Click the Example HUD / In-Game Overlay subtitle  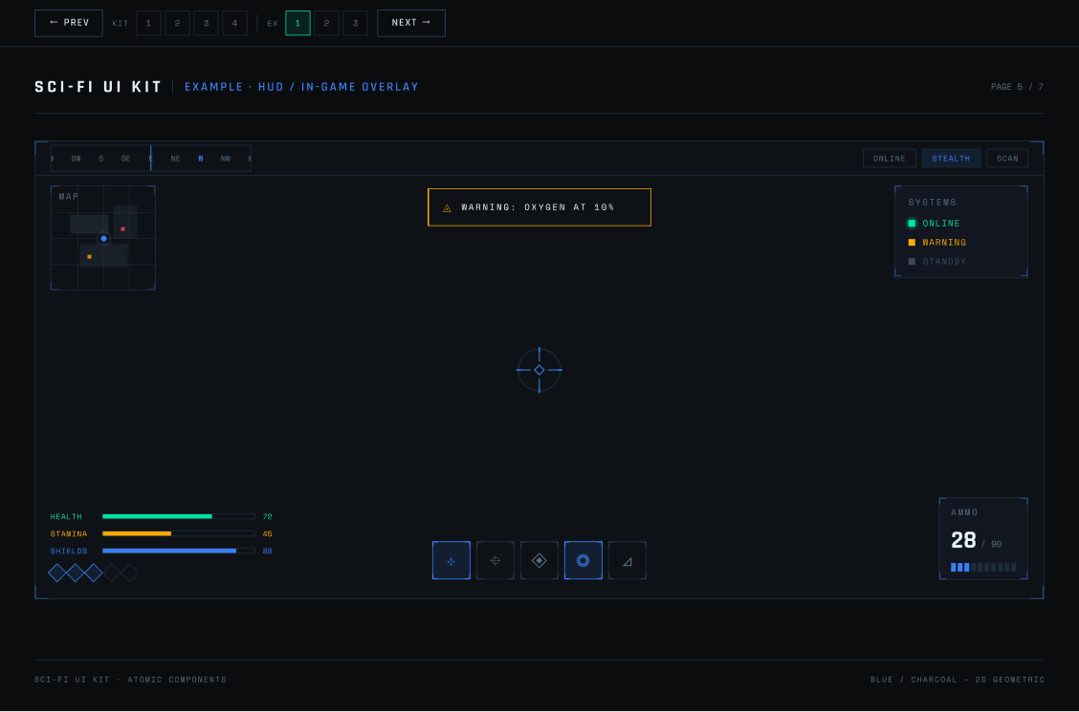[x=301, y=87]
